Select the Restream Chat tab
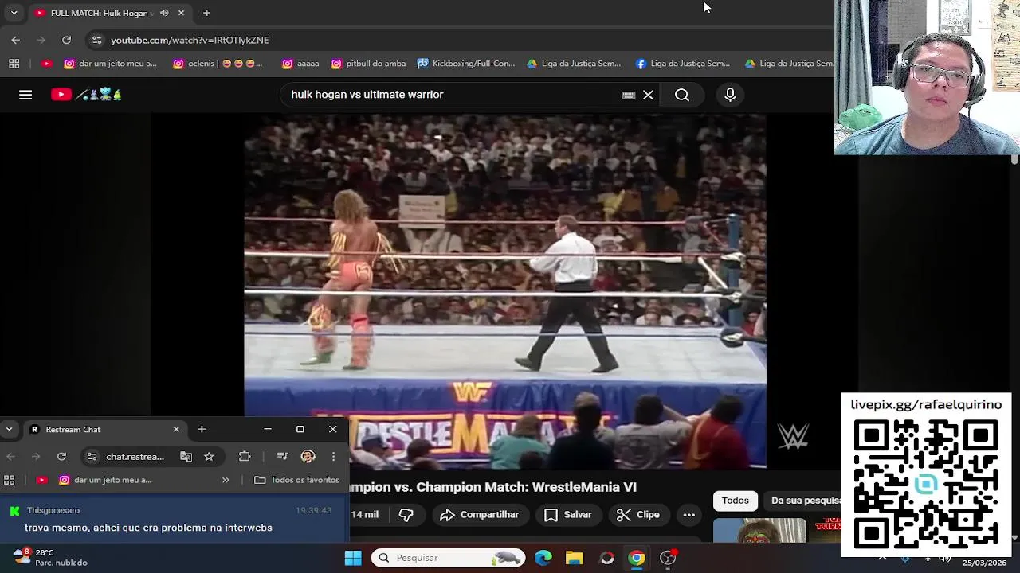 (x=104, y=430)
